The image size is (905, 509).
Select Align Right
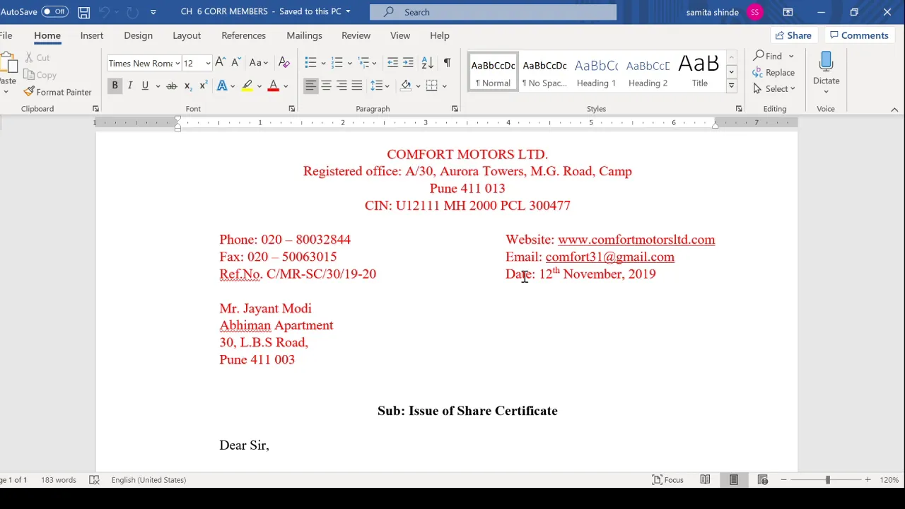341,86
